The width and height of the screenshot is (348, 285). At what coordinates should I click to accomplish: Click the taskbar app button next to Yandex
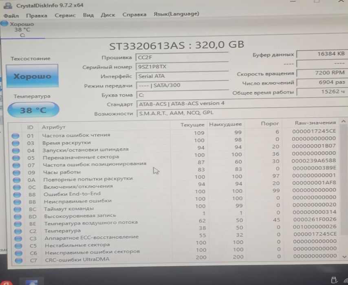(x=31, y=282)
